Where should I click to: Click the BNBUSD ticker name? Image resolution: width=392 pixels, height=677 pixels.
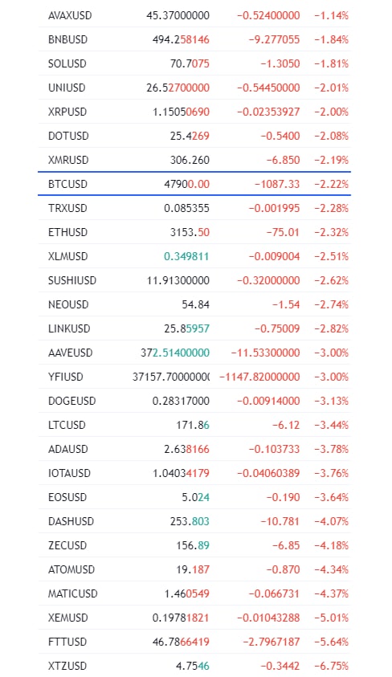coord(67,39)
